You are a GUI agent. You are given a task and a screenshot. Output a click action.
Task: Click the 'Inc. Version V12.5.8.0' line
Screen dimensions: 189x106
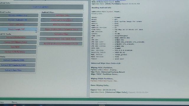pos(112,50)
